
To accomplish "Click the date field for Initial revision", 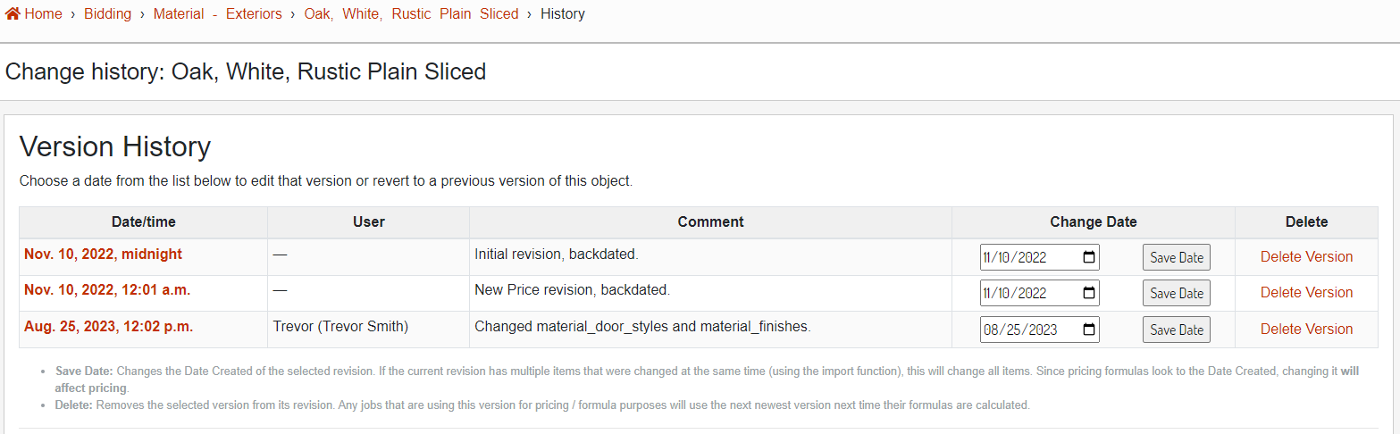I will point(1027,257).
